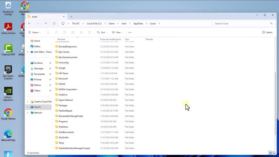Select the Temp folder
Viewport: 279px width, 157px height.
[61, 143]
